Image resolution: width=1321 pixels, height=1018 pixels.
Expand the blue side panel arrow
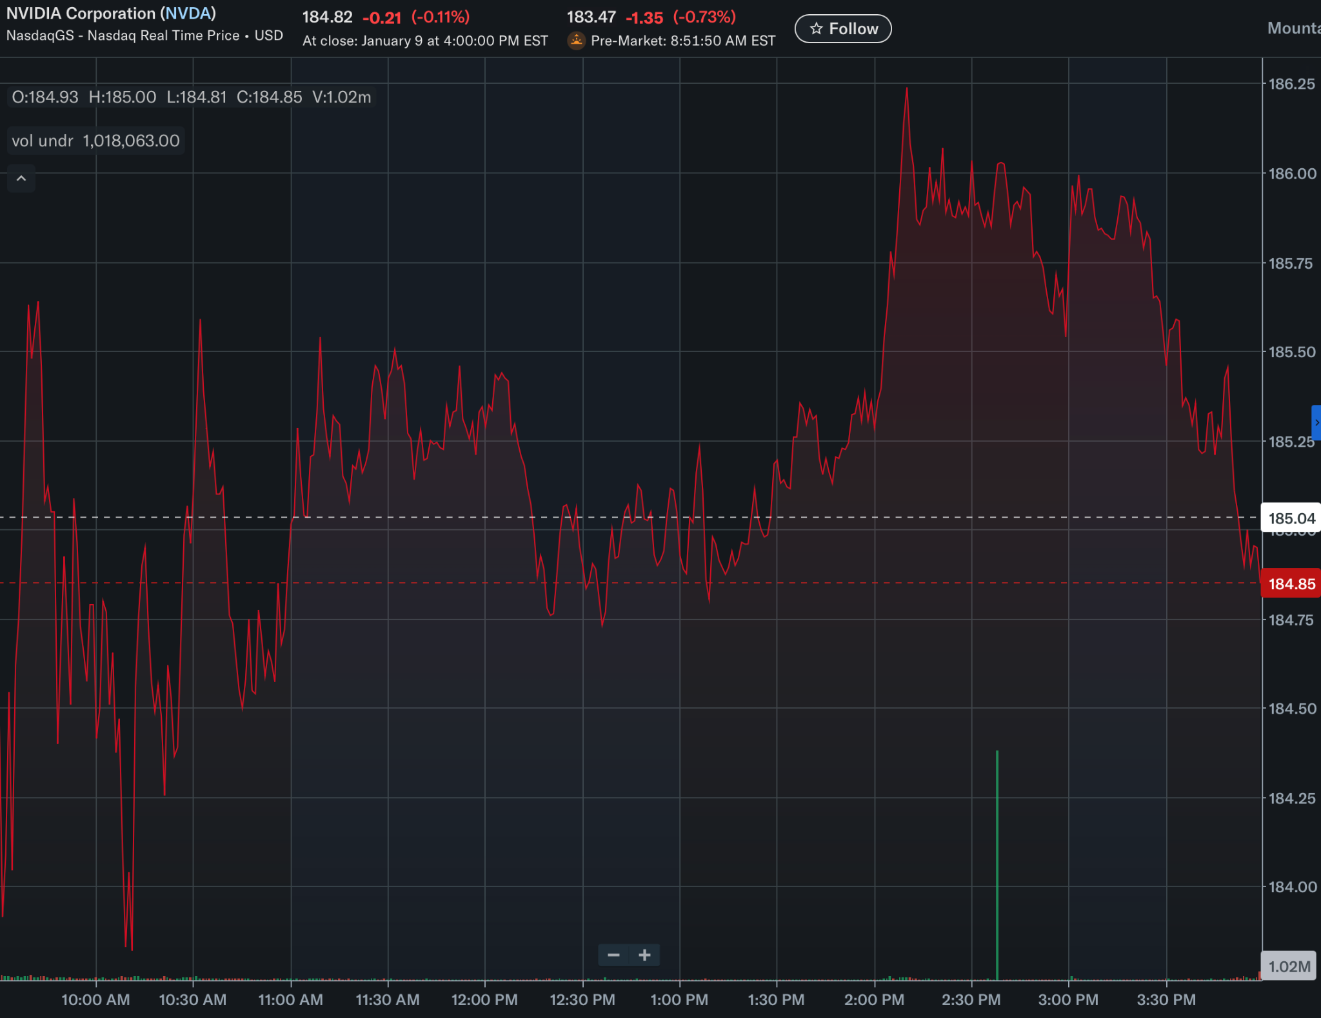point(1316,422)
